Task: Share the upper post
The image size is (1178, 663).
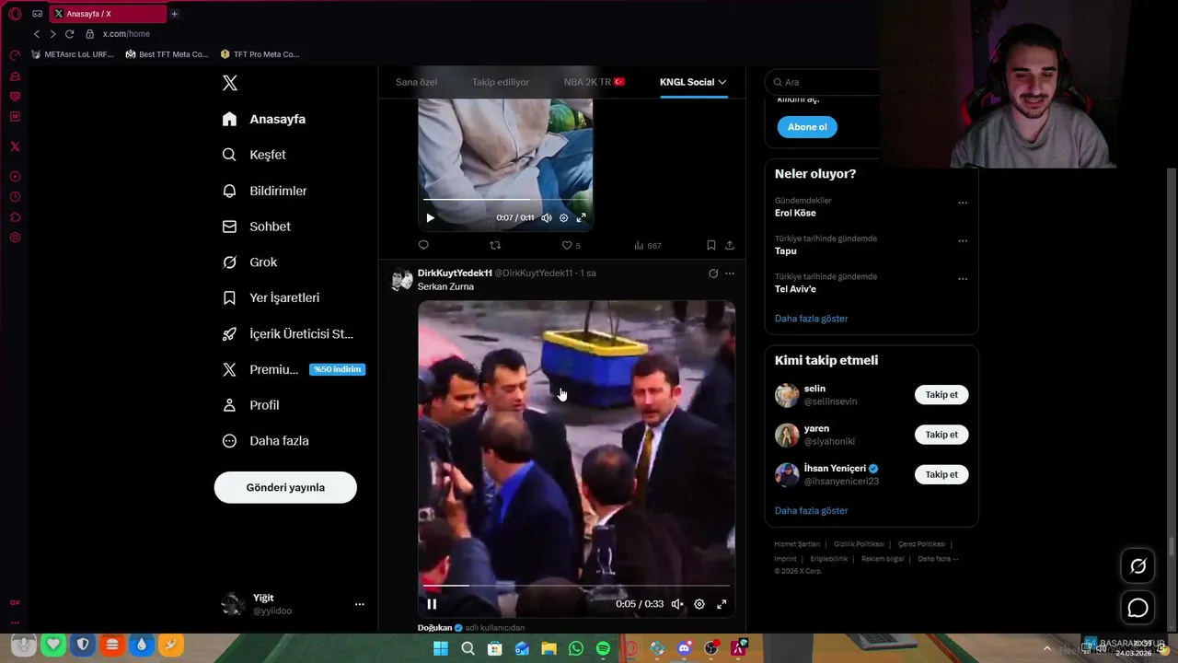Action: click(730, 246)
